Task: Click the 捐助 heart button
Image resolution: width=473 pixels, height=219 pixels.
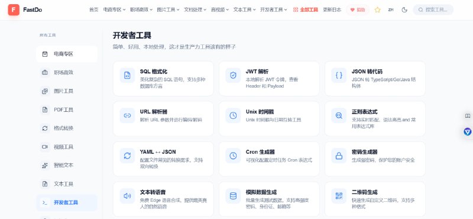Action: 358,9
